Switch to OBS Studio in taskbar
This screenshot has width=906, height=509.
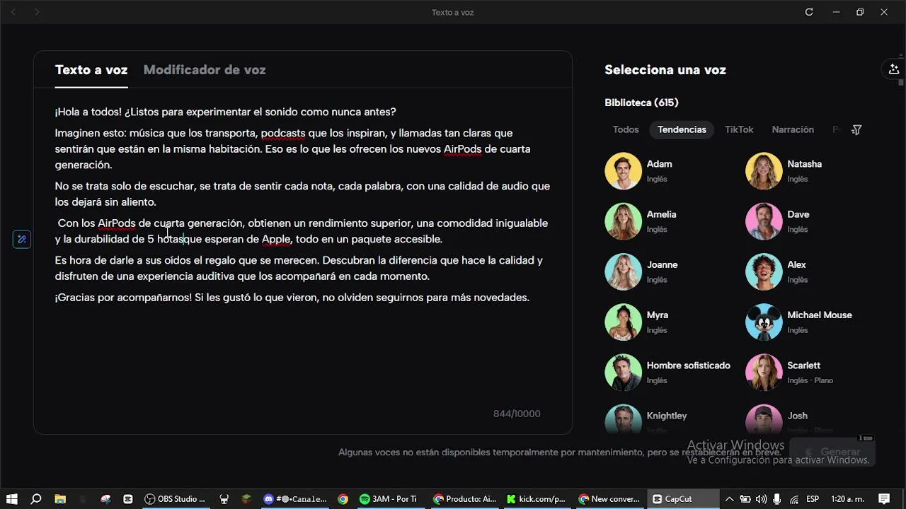tap(175, 499)
